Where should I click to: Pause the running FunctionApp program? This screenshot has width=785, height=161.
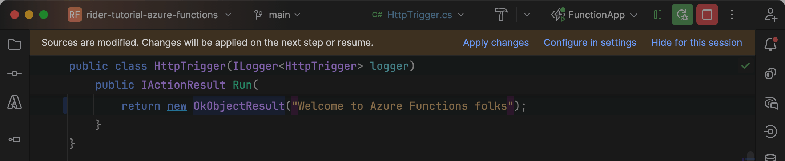click(x=658, y=15)
